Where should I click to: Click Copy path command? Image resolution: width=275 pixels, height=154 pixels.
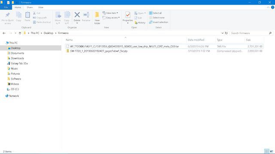click(40, 18)
